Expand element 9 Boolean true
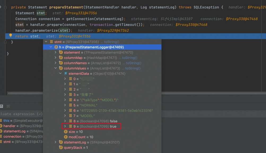Screen dimensions: 266x153 pos(65,126)
